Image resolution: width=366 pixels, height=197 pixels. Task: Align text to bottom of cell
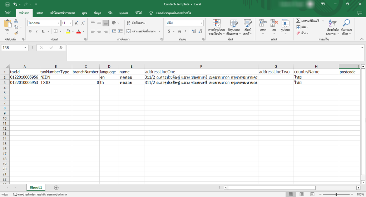(x=105, y=23)
